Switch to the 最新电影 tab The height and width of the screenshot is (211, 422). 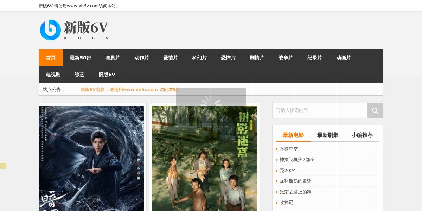[x=293, y=135]
